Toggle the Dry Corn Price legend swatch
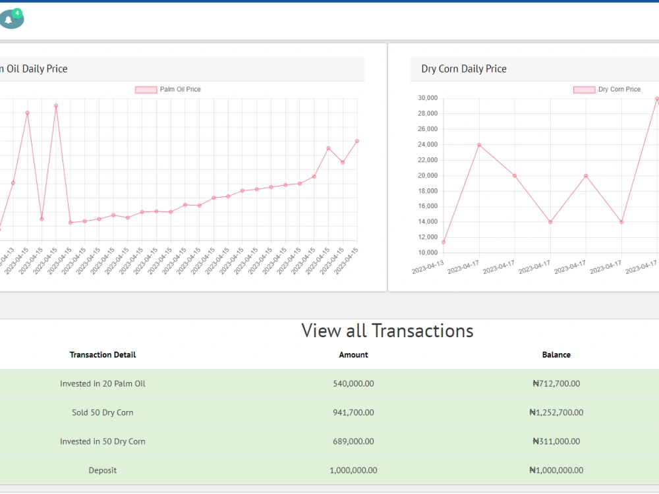 tap(584, 90)
